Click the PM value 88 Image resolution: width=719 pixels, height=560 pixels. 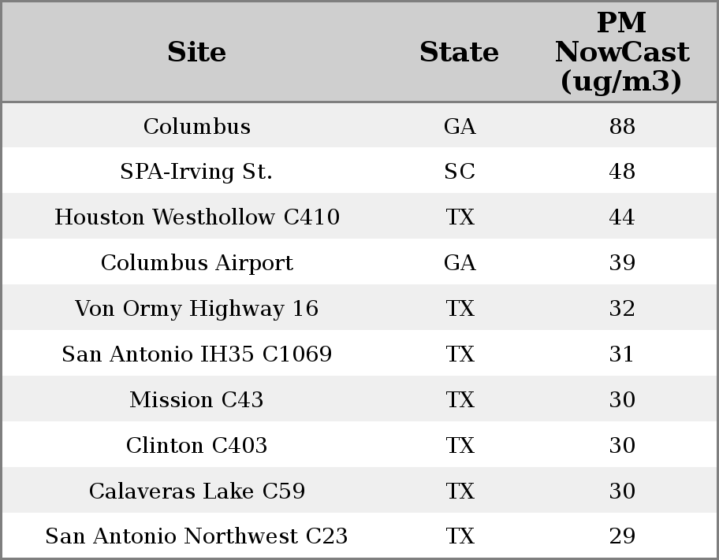621,126
